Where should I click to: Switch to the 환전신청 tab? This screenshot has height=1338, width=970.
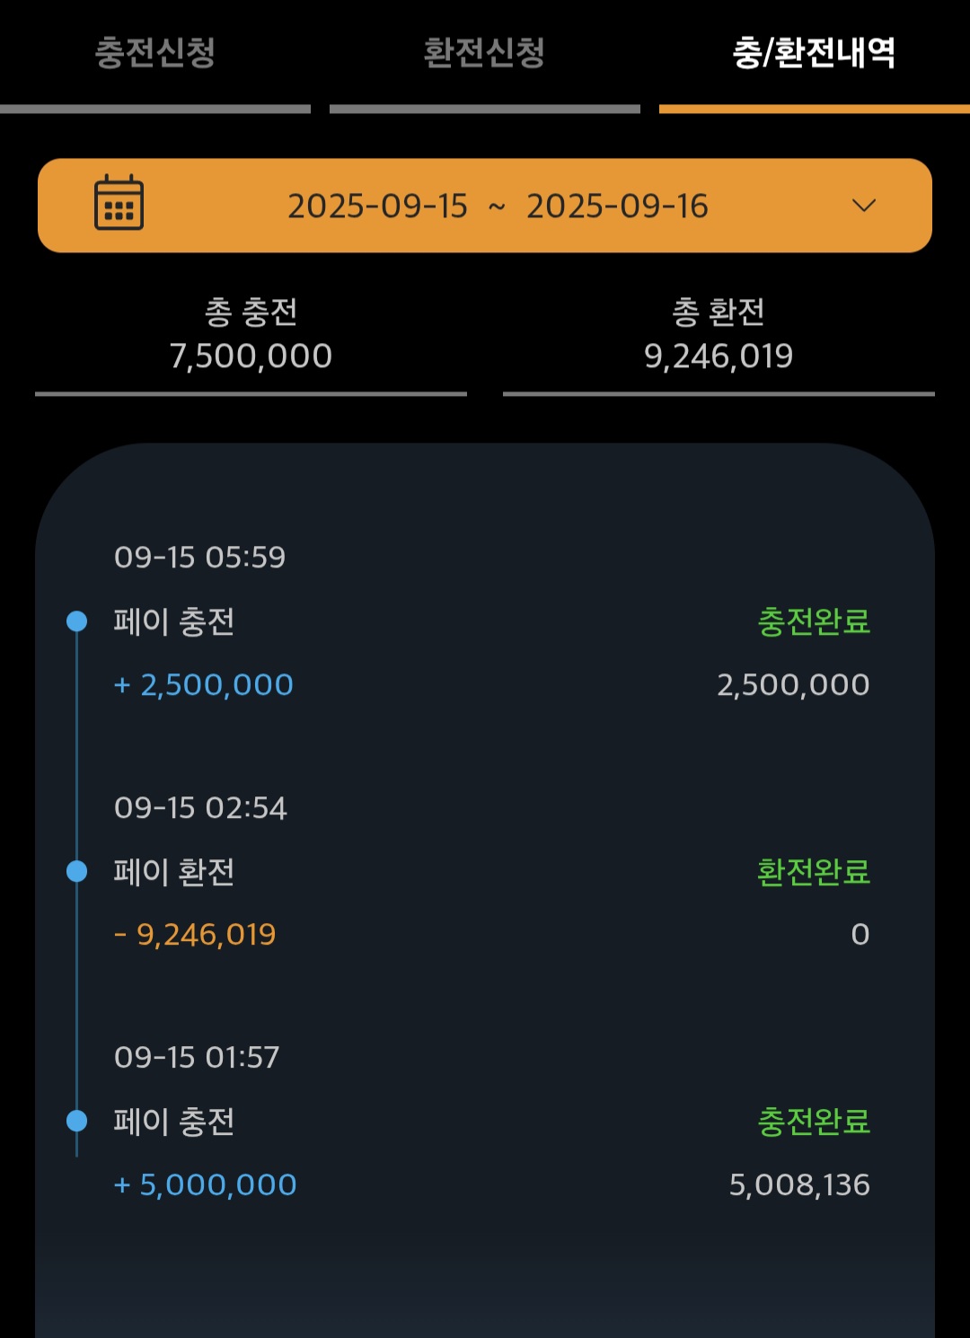tap(484, 53)
